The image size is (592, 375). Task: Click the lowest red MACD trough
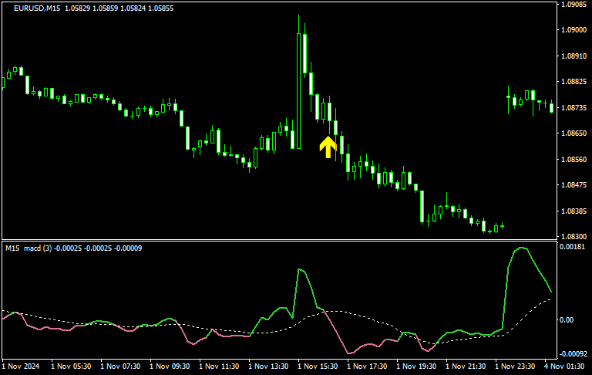click(348, 353)
